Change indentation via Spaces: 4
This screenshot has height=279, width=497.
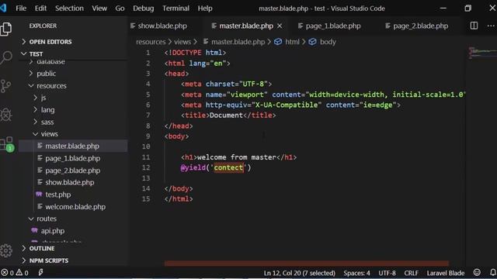(356, 273)
